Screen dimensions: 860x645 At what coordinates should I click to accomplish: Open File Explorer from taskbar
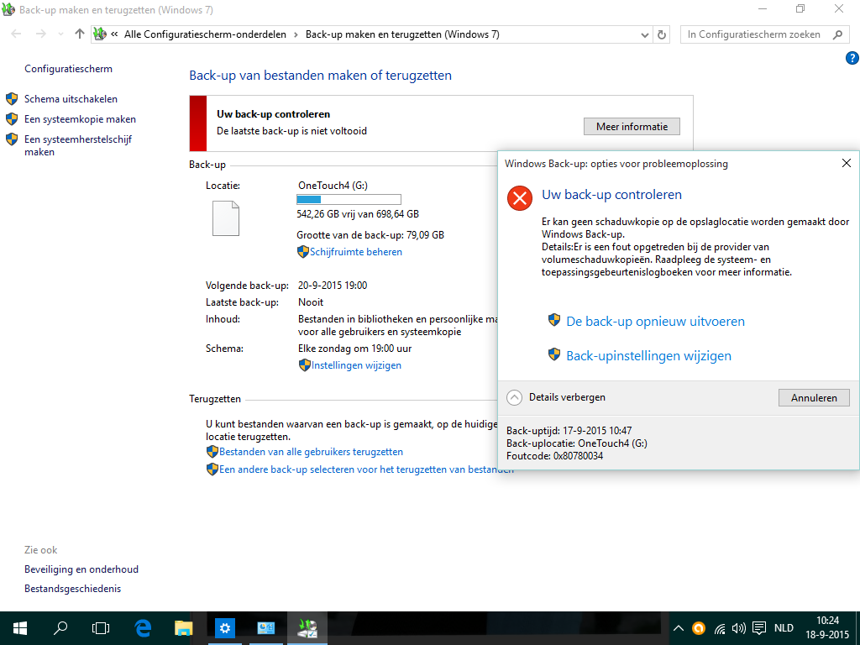[x=184, y=628]
